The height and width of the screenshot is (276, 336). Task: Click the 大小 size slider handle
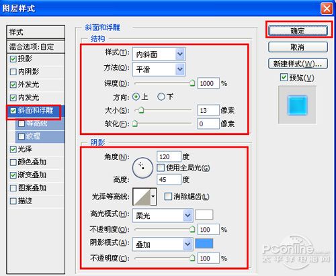tap(141, 110)
